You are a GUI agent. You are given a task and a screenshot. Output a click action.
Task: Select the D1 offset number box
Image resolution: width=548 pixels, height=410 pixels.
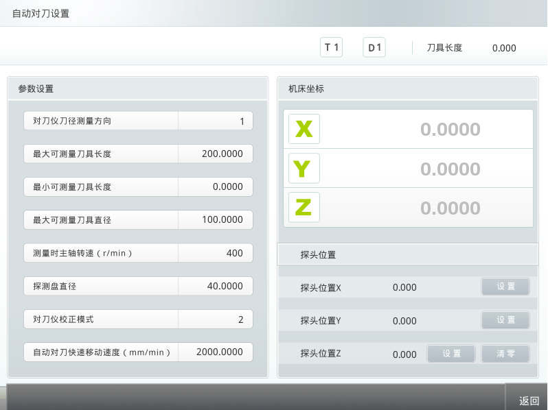[x=374, y=47]
